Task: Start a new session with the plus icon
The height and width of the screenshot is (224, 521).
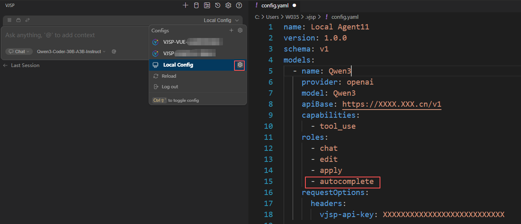Action: click(x=185, y=5)
